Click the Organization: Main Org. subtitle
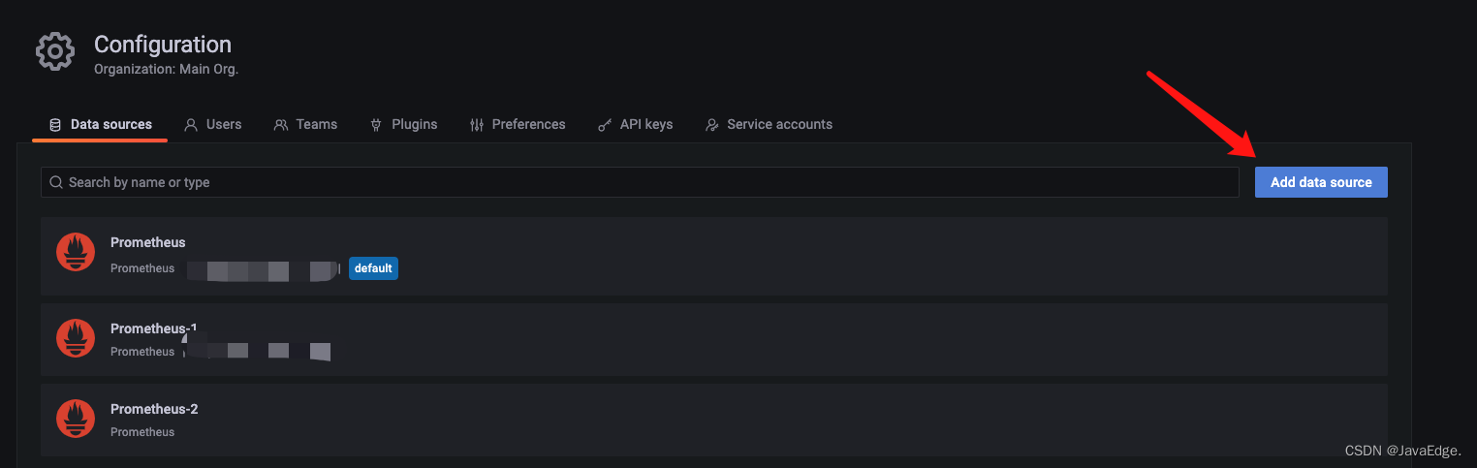Screen dimensions: 1477x468 pyautogui.click(x=166, y=70)
